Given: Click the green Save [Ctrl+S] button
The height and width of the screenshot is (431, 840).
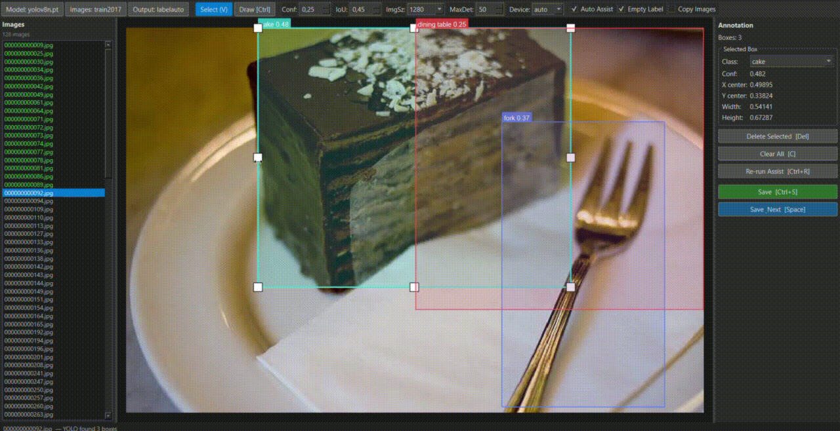Looking at the screenshot, I should pyautogui.click(x=778, y=192).
